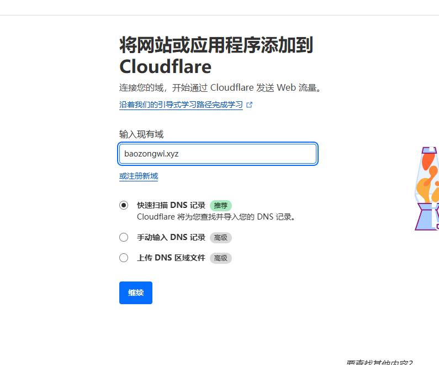Click the 高级 badge next to 手动输入 DNS 记录
439x365 pixels.
coord(220,237)
